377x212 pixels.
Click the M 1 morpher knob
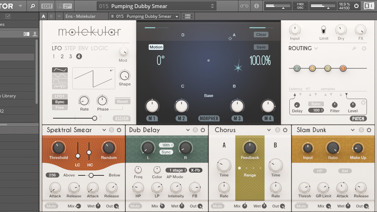(x=152, y=106)
